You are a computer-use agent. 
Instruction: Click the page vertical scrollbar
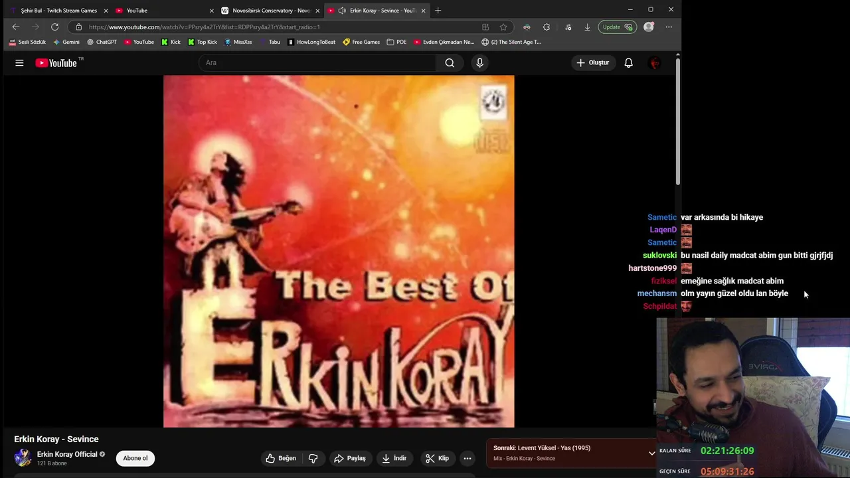click(x=677, y=121)
